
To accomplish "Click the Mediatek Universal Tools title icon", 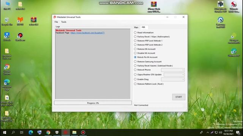I will pyautogui.click(x=55, y=17).
